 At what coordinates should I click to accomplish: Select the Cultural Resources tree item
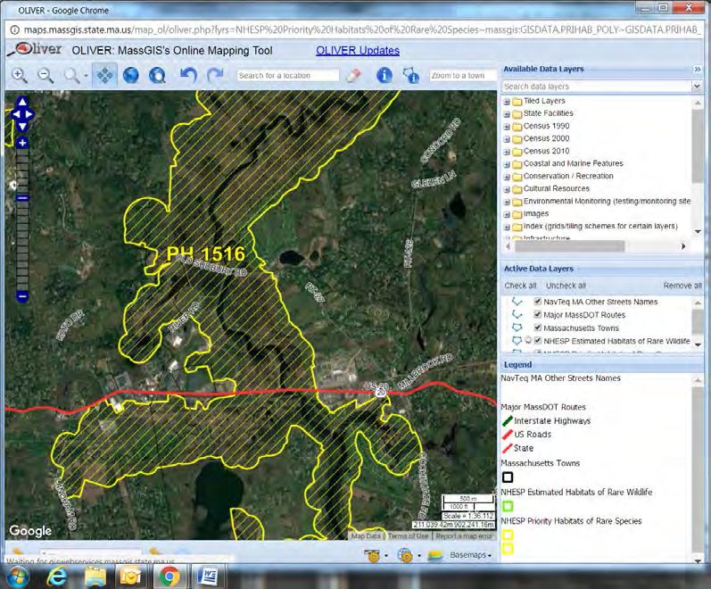click(557, 188)
